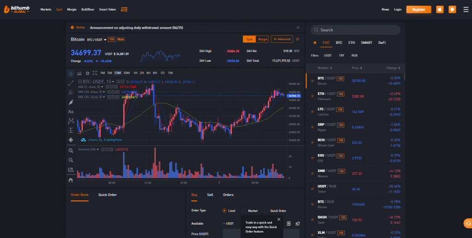This screenshot has height=238, width=472.
Task: Sort the list by Price column
Action: click(357, 68)
